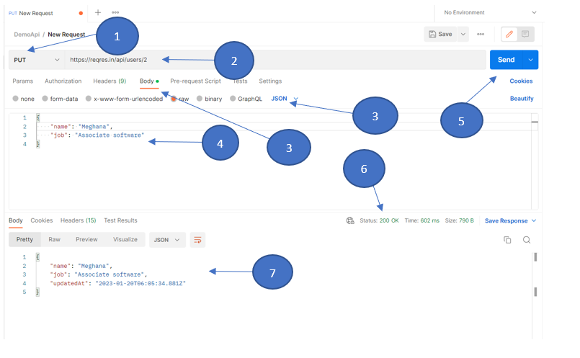Screen dimensions: 580x358
Task: Open the Params tab
Action: (22, 81)
